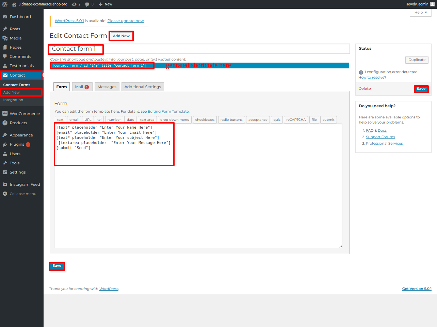437x327 pixels.
Task: Click the Plugins plug icon
Action: coord(5,144)
